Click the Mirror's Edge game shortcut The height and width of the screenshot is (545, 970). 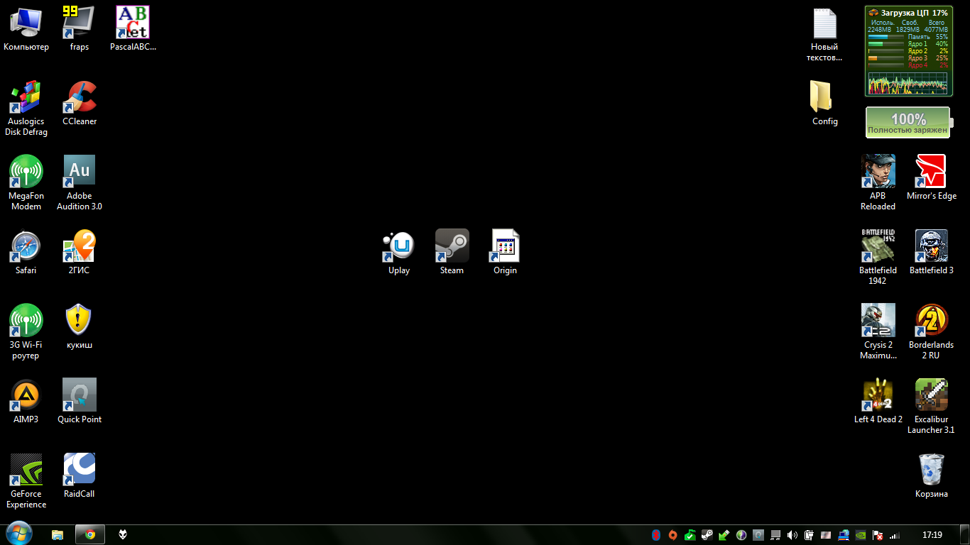click(x=932, y=177)
